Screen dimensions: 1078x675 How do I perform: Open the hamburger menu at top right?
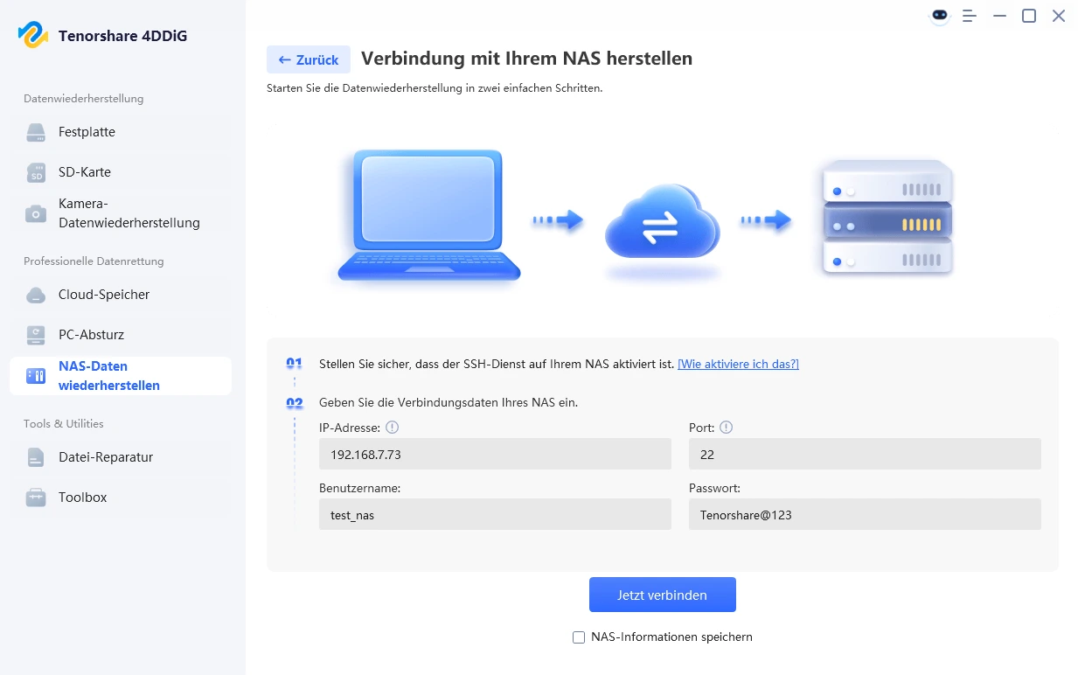pos(969,16)
